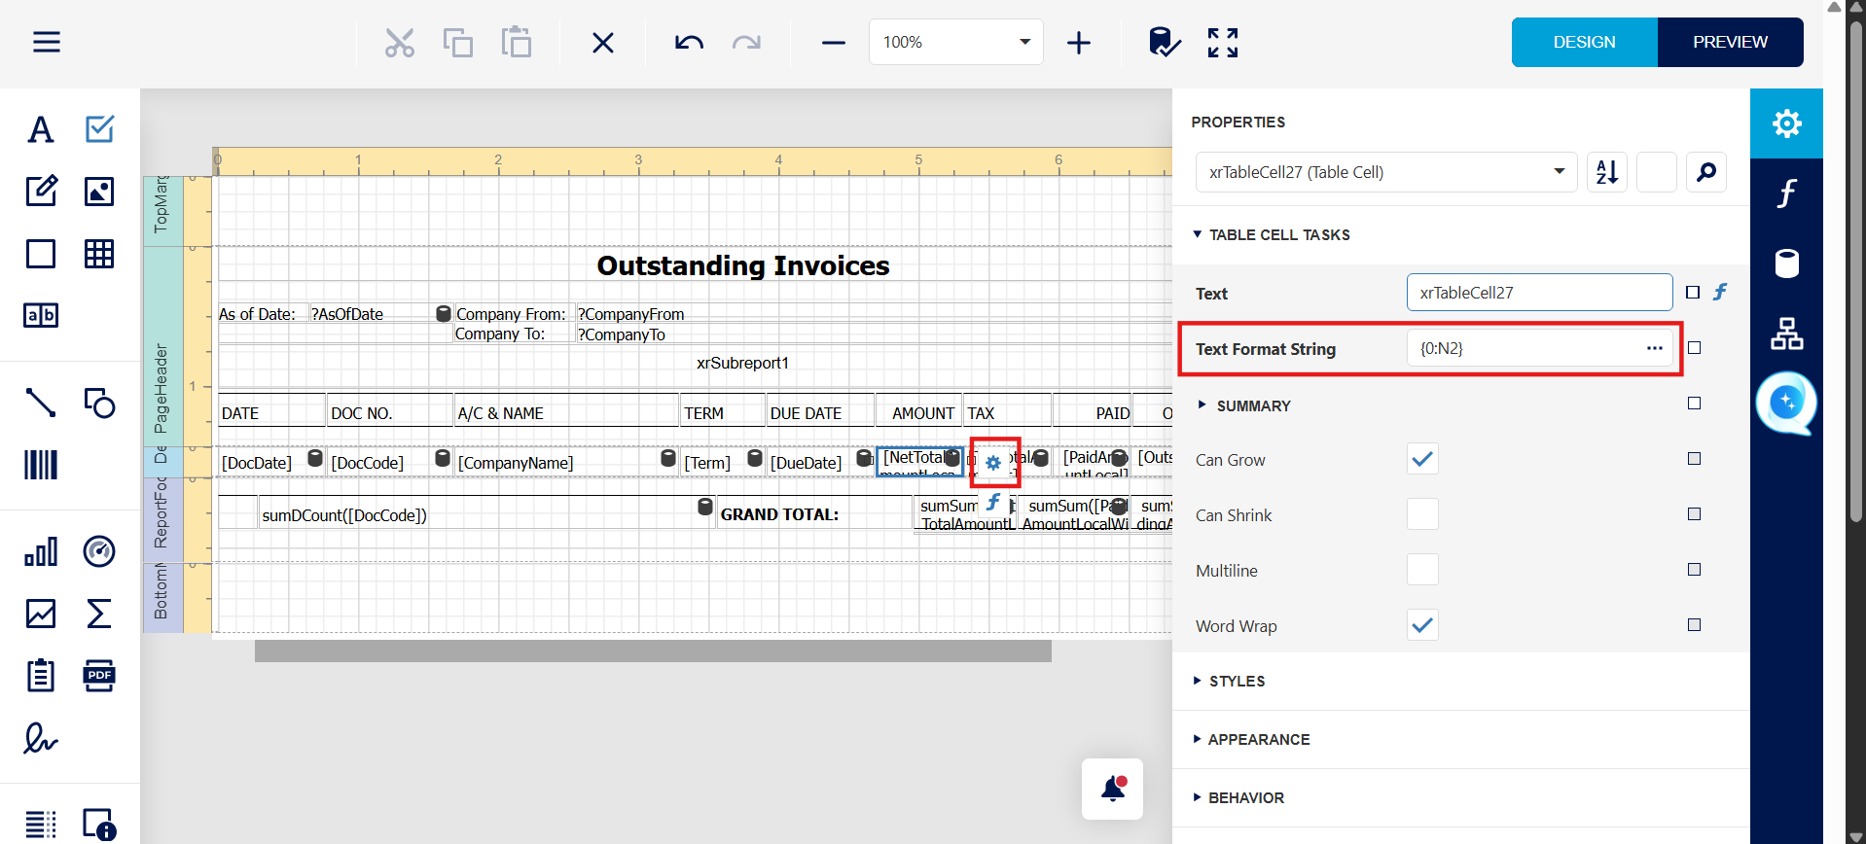Select the Table control in toolbox
Screen dimensions: 1866x844
99,254
